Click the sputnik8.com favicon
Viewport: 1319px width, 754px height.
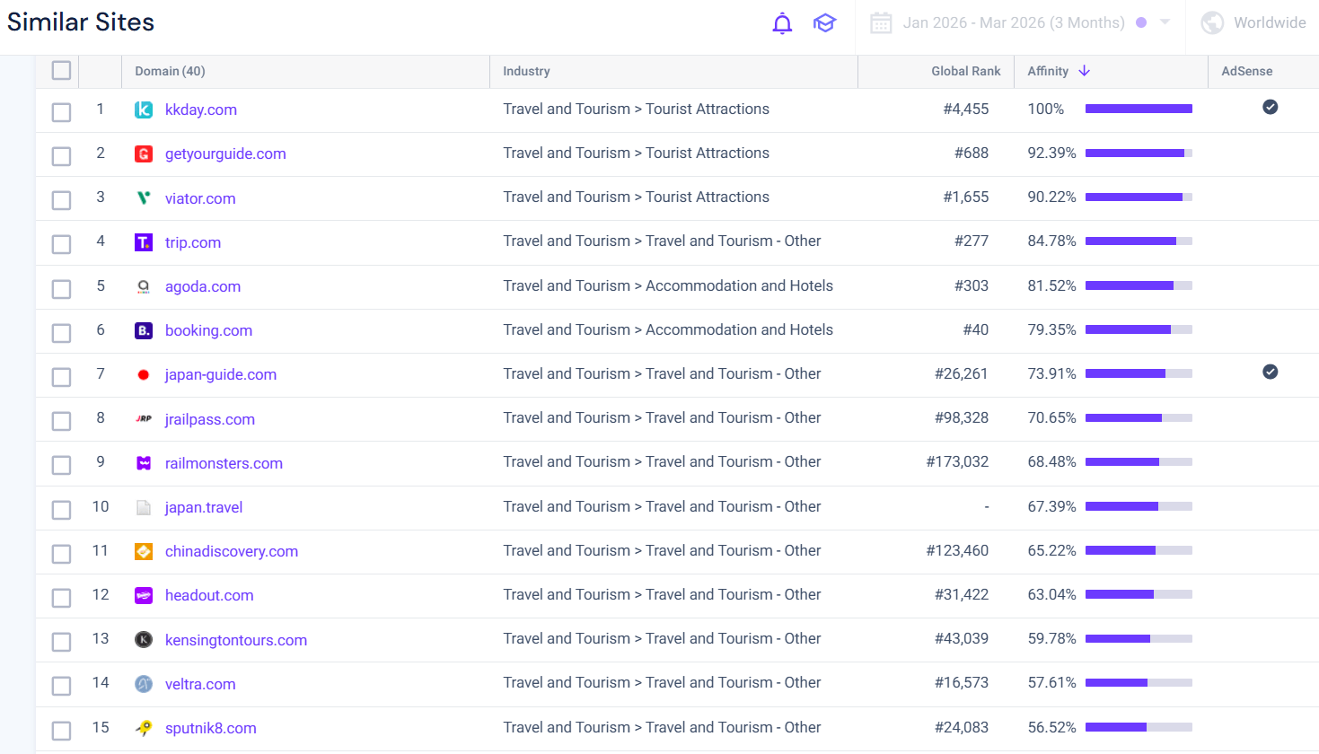[x=144, y=728]
